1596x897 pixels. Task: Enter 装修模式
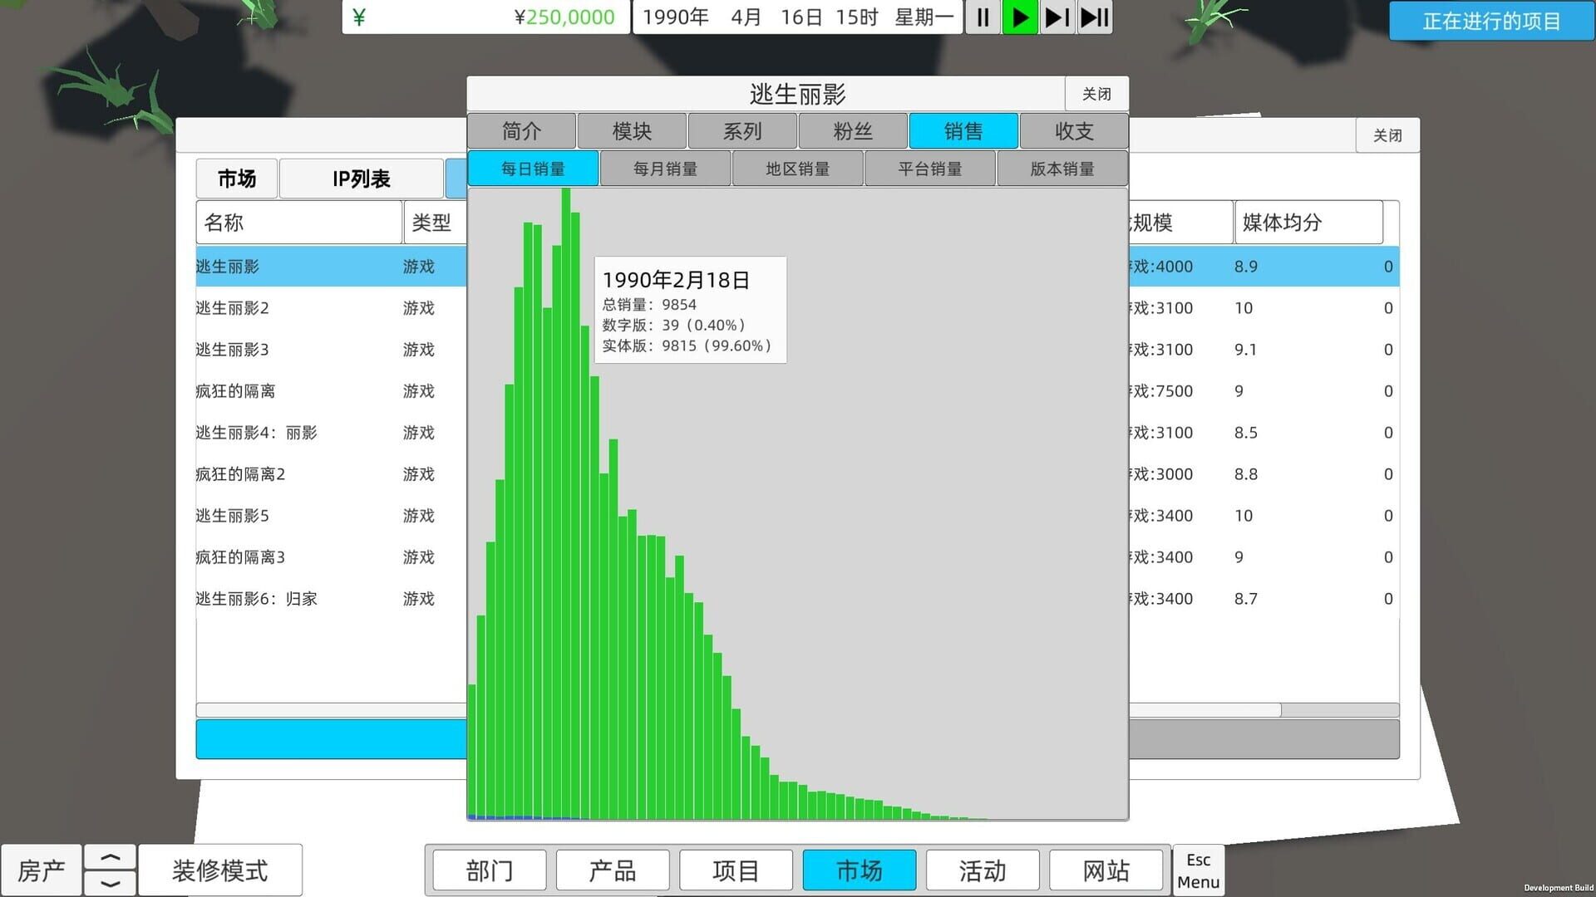(220, 870)
